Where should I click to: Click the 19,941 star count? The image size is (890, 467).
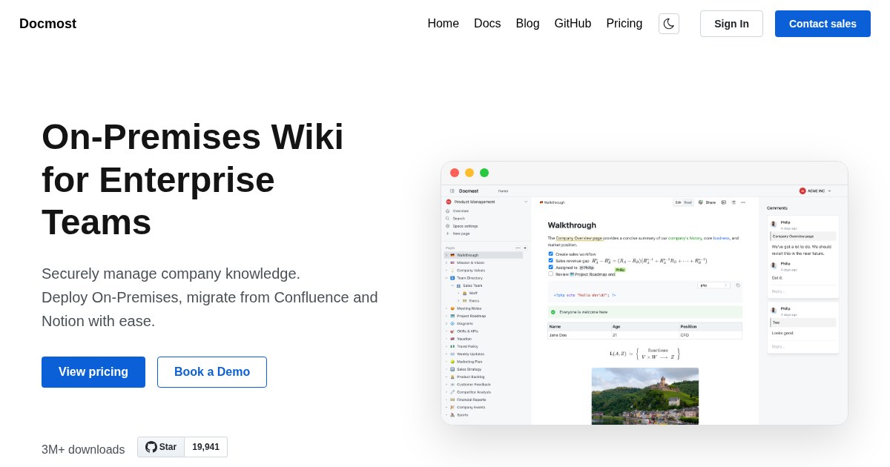click(205, 447)
